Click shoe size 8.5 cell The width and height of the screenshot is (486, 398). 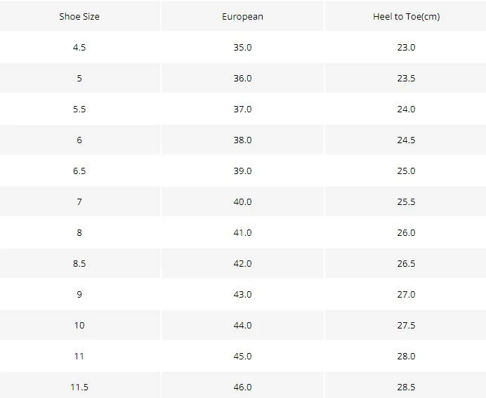click(x=79, y=263)
